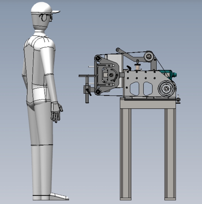Pick the bottom front contact roller

(x=98, y=92)
